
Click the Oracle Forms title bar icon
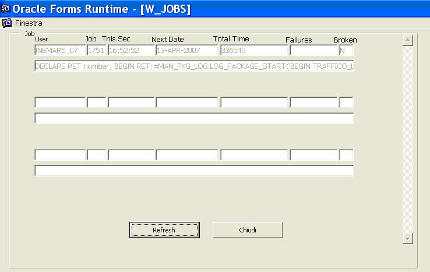tap(5, 8)
